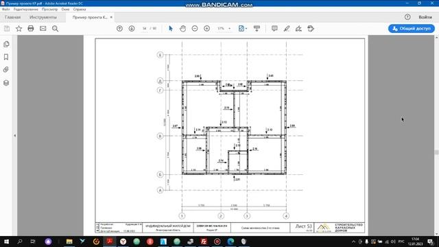Viewport: 439px width, 247px height.
Task: Open Yandex browser from taskbar
Action: pos(123,242)
